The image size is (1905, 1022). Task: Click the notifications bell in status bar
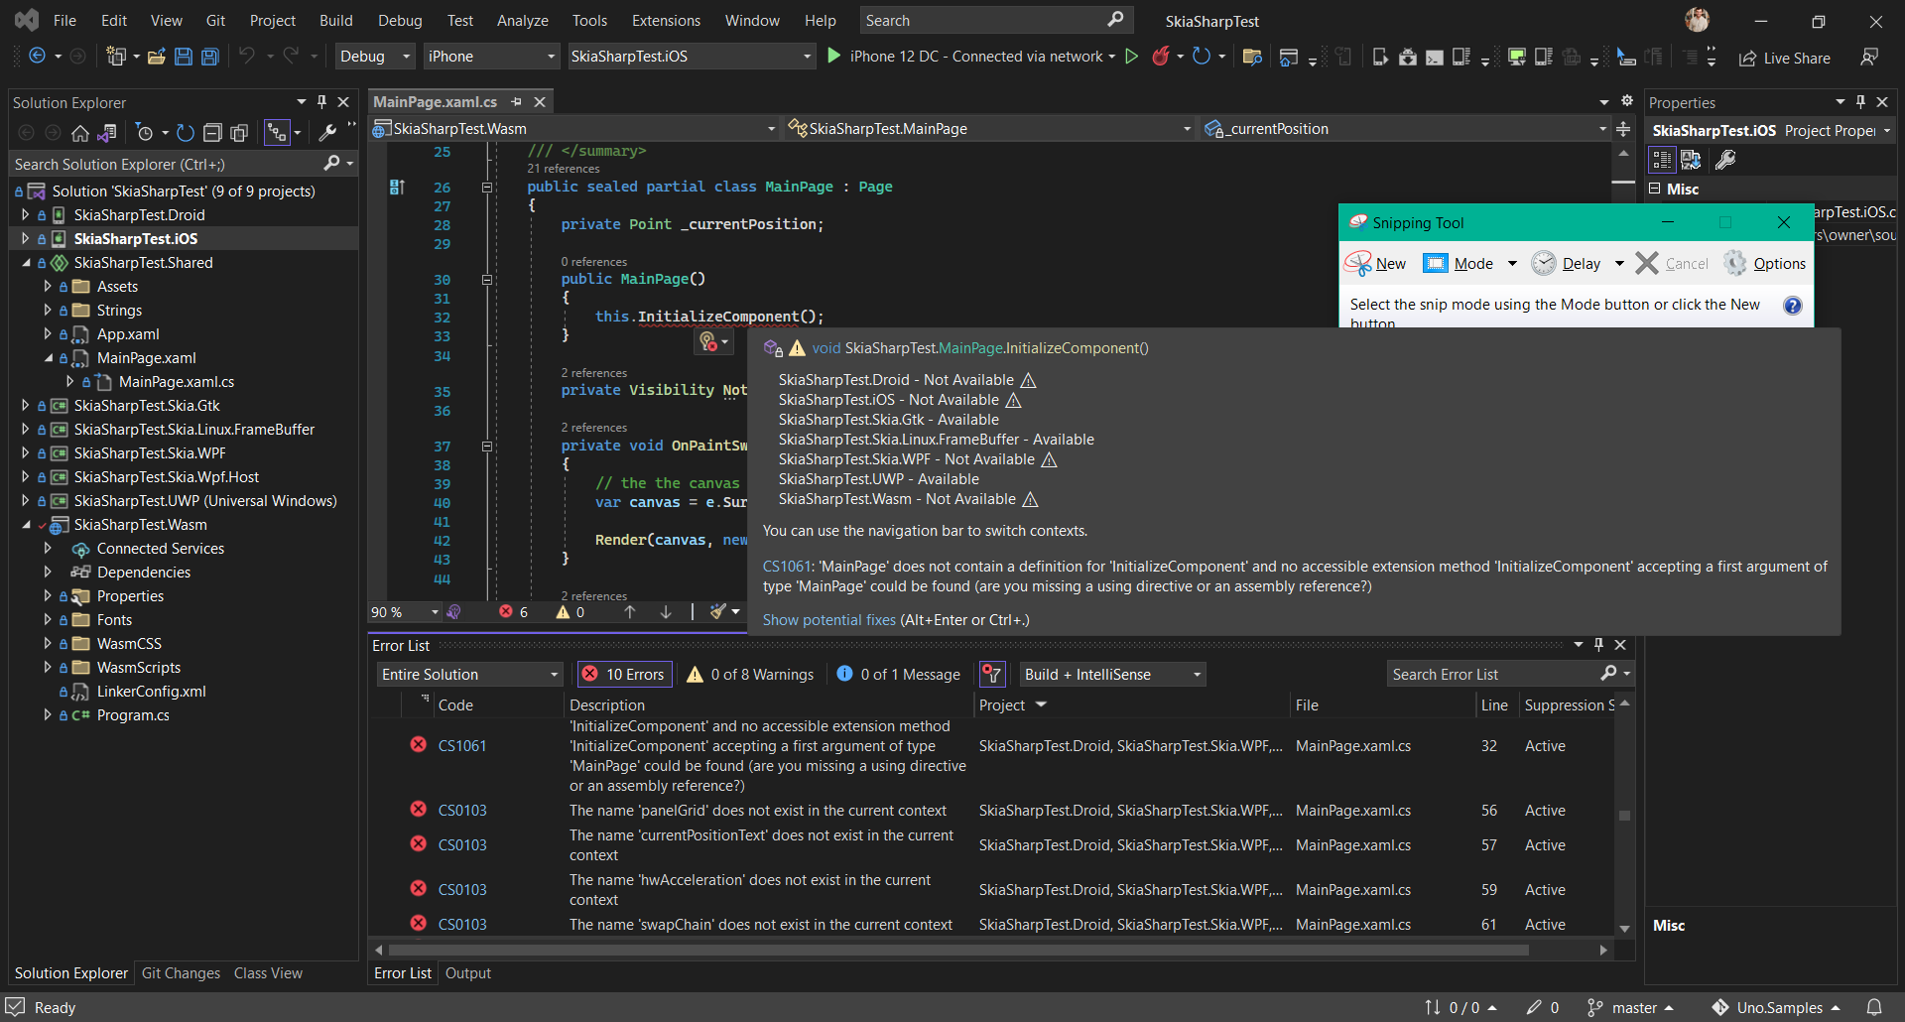1874,1007
